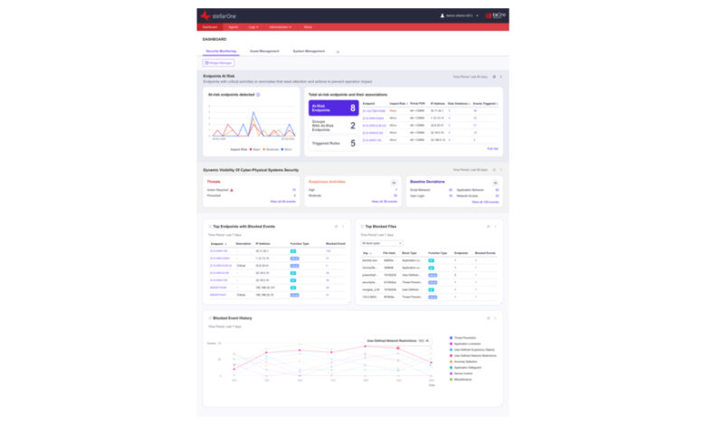Click the more options icon on Top Endpoints widget

pyautogui.click(x=343, y=226)
